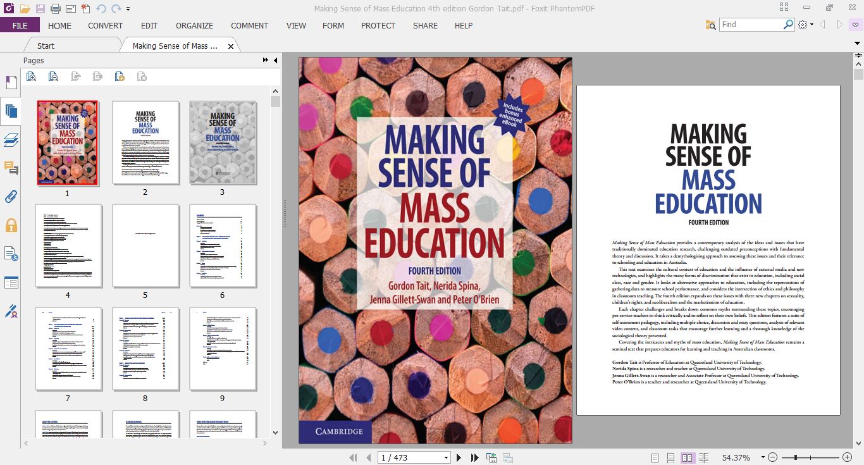
Task: Click the find next result arrow
Action: point(840,25)
